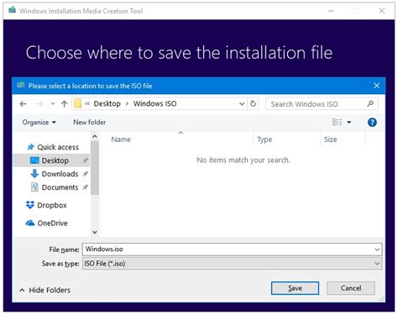Click the save dialog title bar icon
The height and width of the screenshot is (315, 398).
21,85
